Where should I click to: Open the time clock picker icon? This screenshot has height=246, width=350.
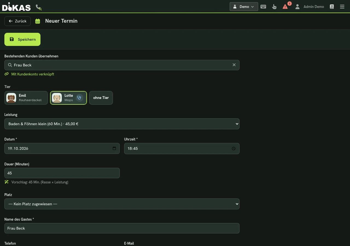(x=234, y=148)
